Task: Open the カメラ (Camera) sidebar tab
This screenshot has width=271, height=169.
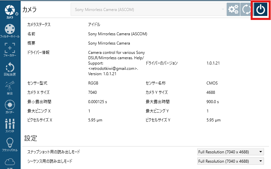Action: point(10,12)
